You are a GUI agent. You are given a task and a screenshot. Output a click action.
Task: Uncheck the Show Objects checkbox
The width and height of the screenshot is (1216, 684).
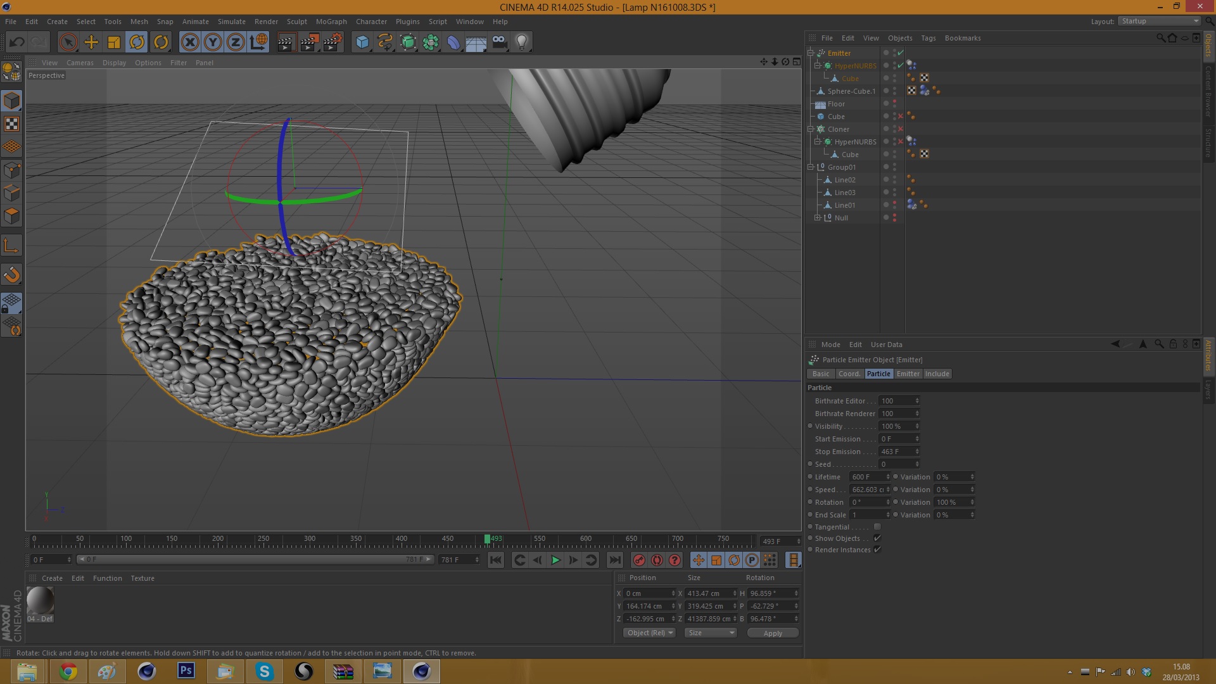877,538
